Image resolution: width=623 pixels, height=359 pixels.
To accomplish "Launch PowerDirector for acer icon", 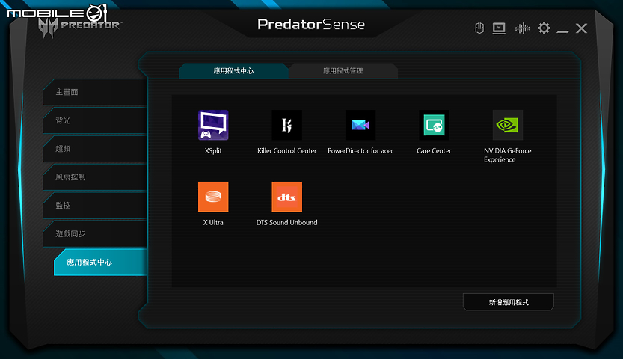I will point(360,125).
